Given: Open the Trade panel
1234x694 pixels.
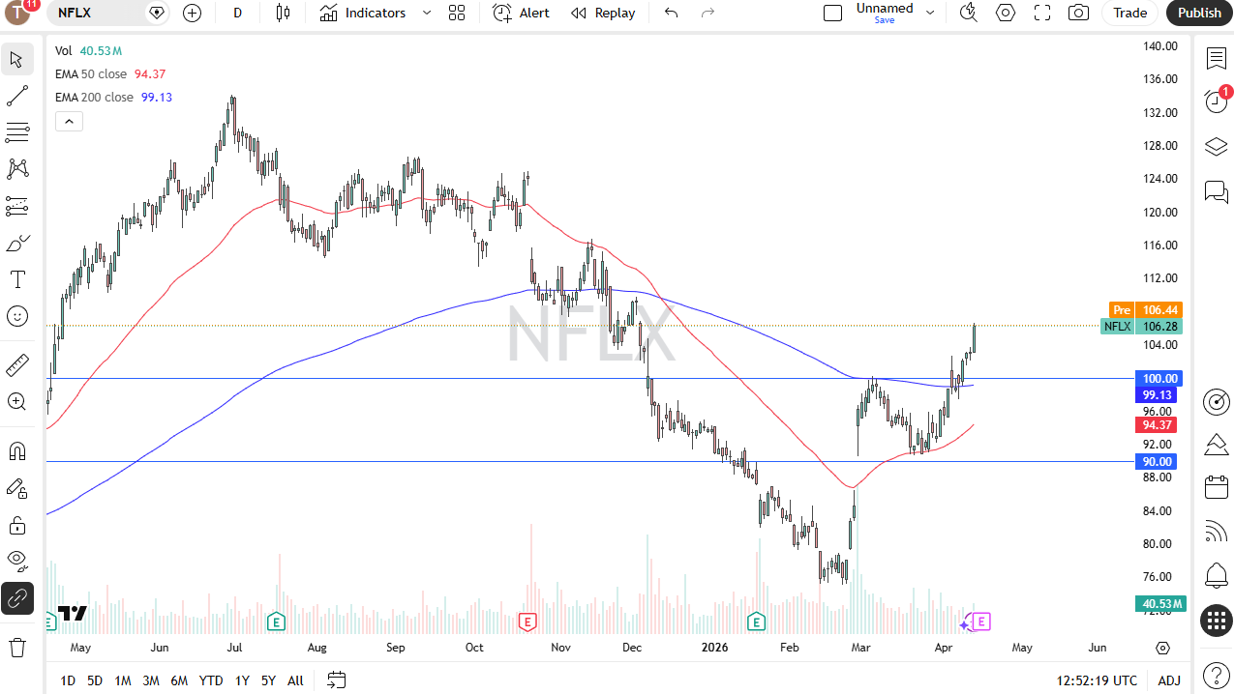Looking at the screenshot, I should 1129,13.
